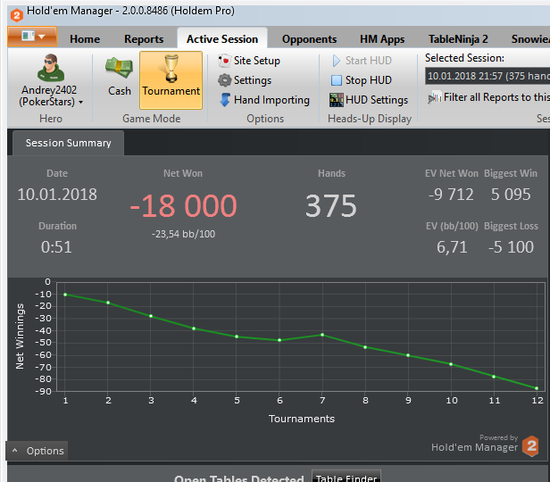
Task: Open the Opponents tab
Action: [x=309, y=39]
